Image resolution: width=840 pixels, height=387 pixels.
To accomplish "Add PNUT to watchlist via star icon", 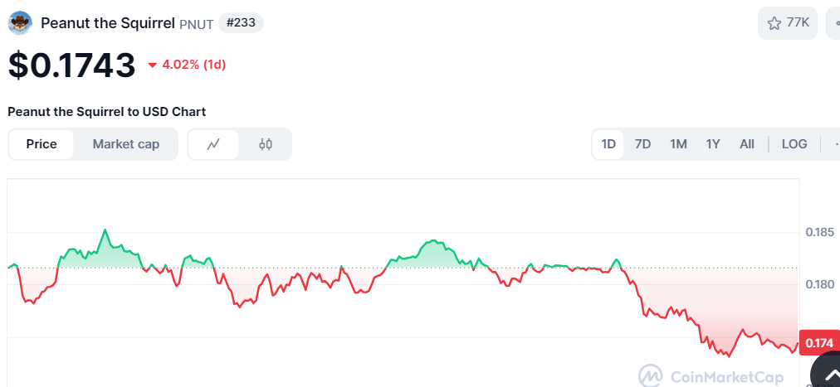I will 774,23.
